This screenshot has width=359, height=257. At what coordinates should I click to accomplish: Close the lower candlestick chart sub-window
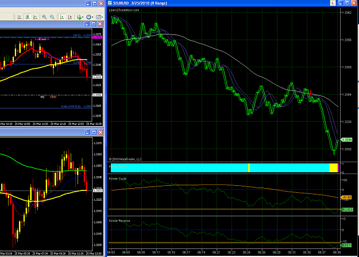click(101, 132)
